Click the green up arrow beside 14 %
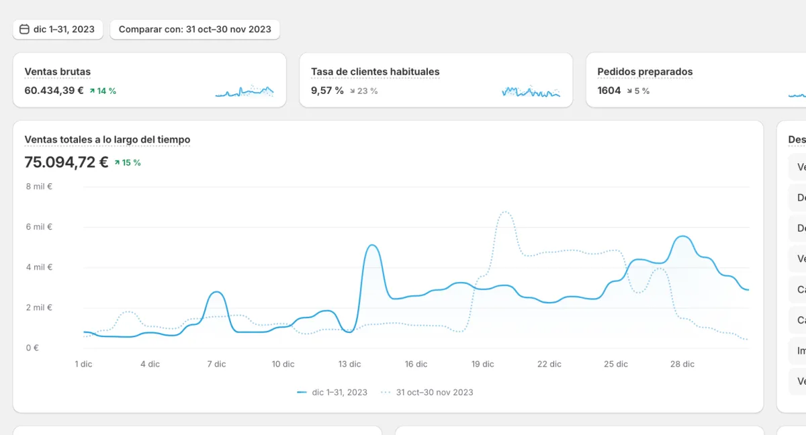Screen dimensions: 806x435 (92, 91)
